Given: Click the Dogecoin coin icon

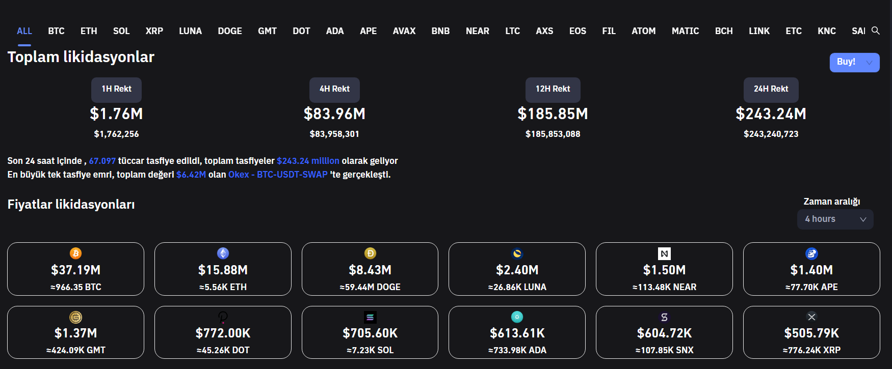Looking at the screenshot, I should pyautogui.click(x=370, y=253).
